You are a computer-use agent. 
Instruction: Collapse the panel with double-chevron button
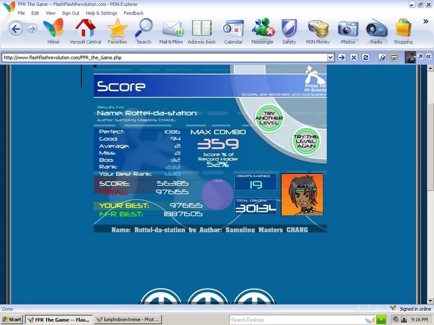428,57
